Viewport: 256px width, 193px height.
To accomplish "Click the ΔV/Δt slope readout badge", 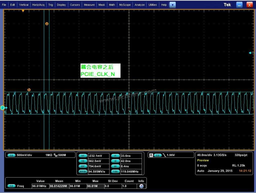I will (x=83, y=171).
